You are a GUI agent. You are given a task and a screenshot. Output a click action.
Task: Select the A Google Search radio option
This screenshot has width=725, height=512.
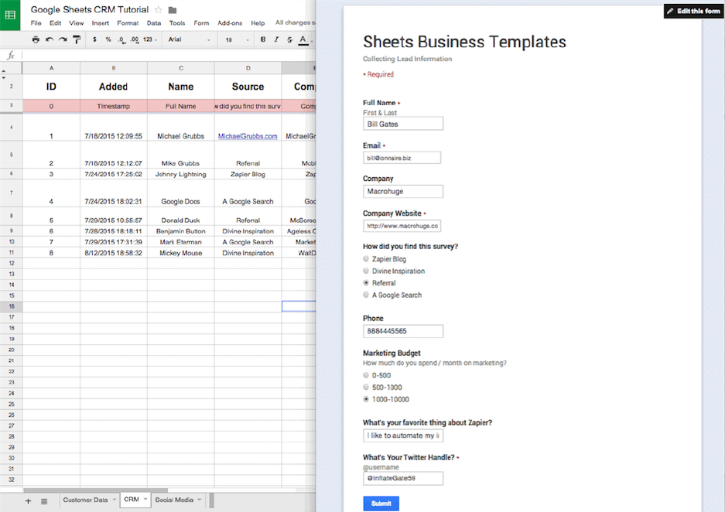366,295
